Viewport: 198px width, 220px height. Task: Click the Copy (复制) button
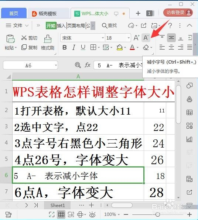click(x=29, y=47)
